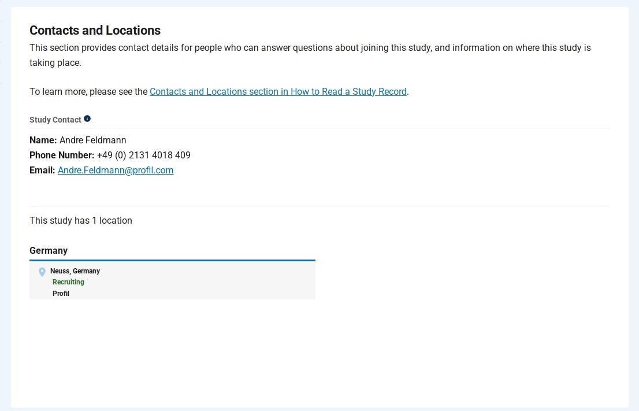Click the info icon beside Study Contact

pyautogui.click(x=87, y=119)
